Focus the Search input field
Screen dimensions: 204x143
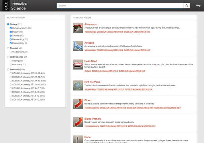click(120, 6)
